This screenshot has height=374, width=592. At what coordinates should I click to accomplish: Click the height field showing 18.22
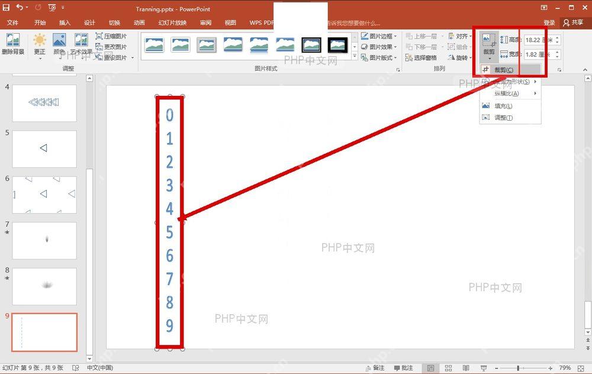[539, 40]
